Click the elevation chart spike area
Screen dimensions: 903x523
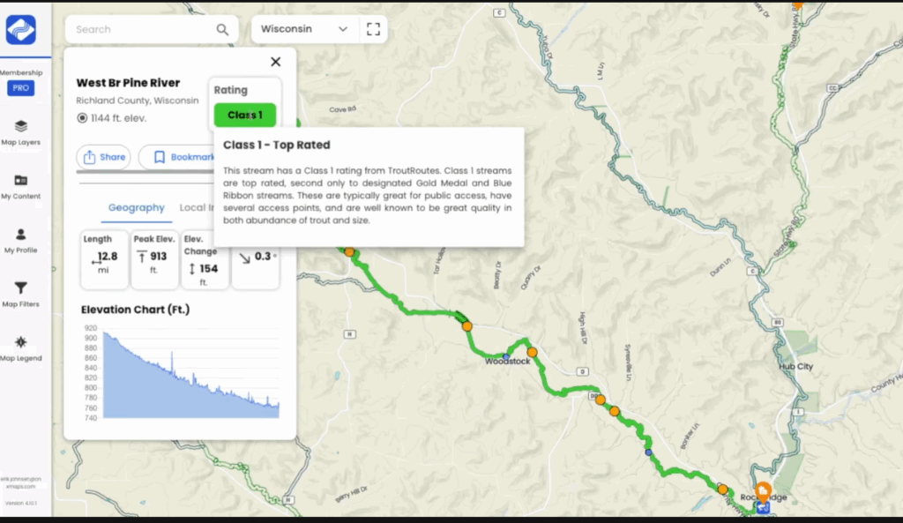172,362
